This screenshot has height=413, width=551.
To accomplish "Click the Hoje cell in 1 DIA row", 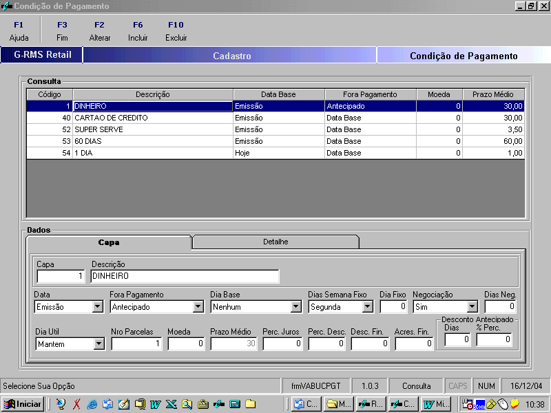I will [x=279, y=153].
